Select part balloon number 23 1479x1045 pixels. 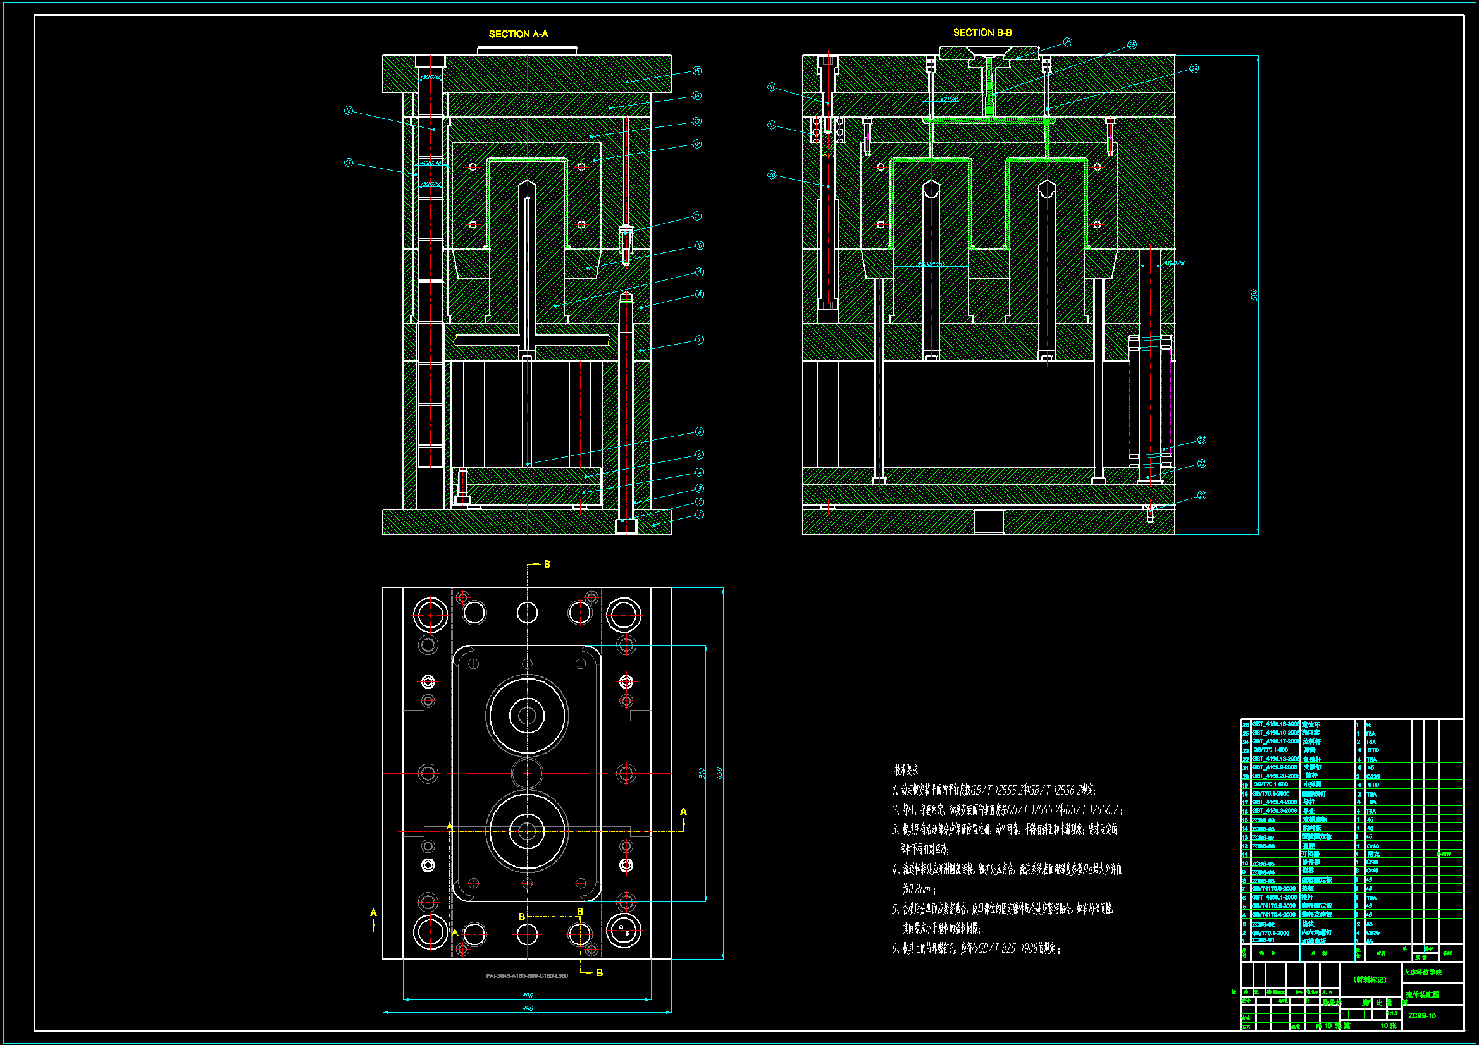point(1201,441)
